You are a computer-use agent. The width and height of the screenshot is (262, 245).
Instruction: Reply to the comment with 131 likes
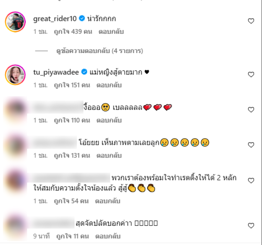tap(109, 156)
